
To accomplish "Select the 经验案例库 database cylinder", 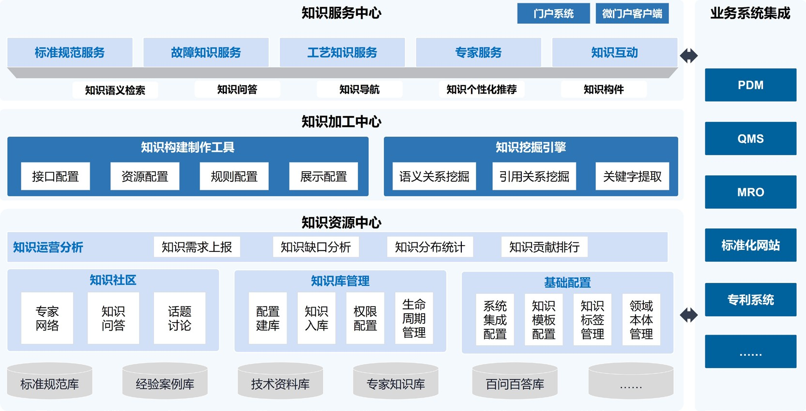I will pos(165,382).
